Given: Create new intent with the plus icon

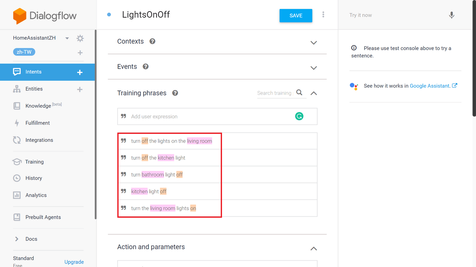Looking at the screenshot, I should (80, 72).
